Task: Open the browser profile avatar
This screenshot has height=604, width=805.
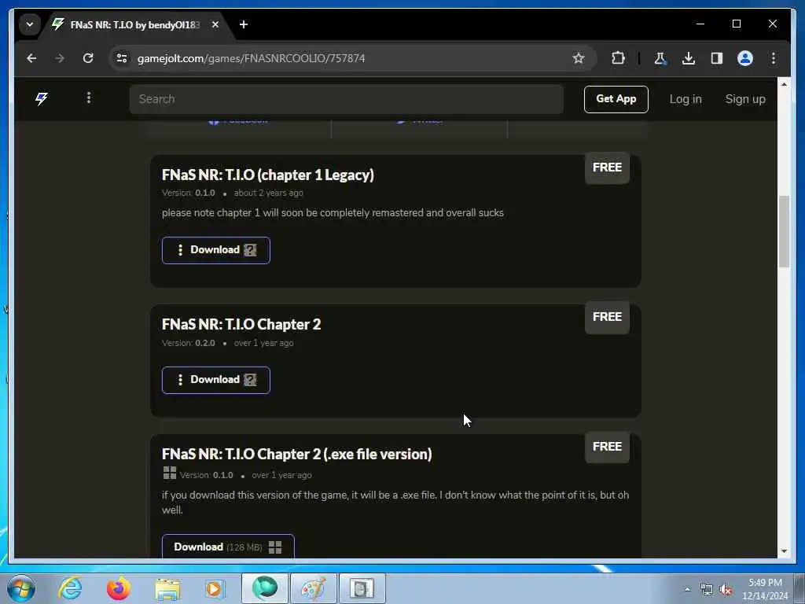Action: pyautogui.click(x=745, y=58)
